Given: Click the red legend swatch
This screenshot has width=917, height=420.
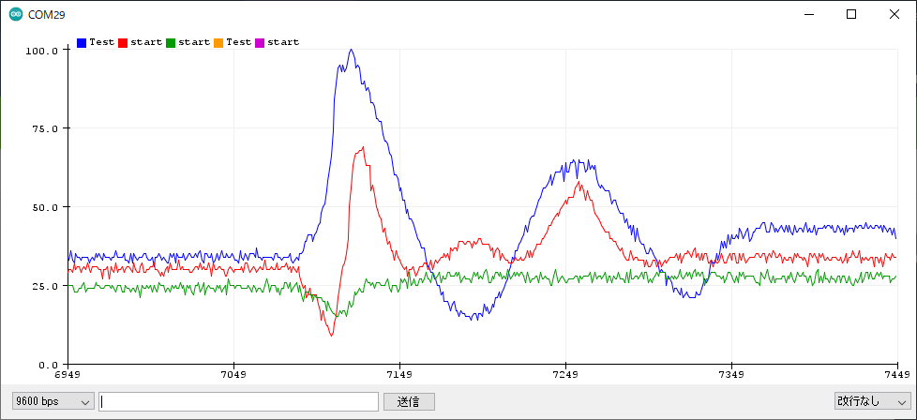Looking at the screenshot, I should (x=124, y=43).
